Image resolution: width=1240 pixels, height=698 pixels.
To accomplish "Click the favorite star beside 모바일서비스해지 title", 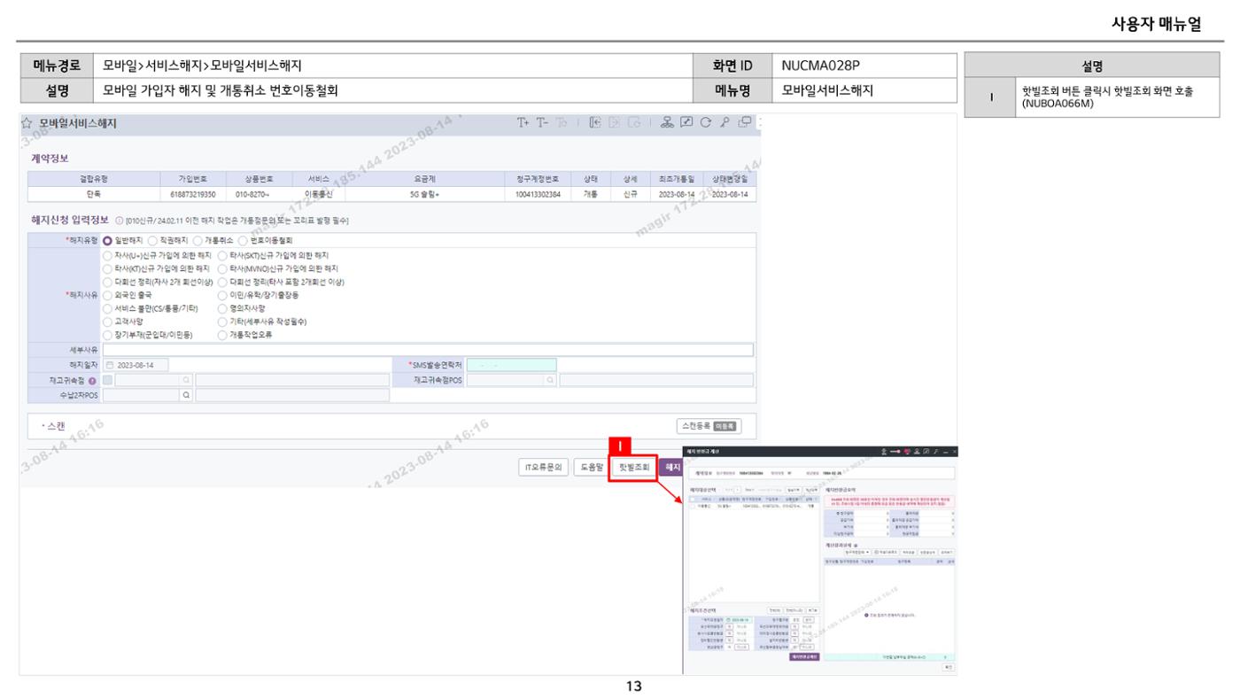I will (27, 125).
